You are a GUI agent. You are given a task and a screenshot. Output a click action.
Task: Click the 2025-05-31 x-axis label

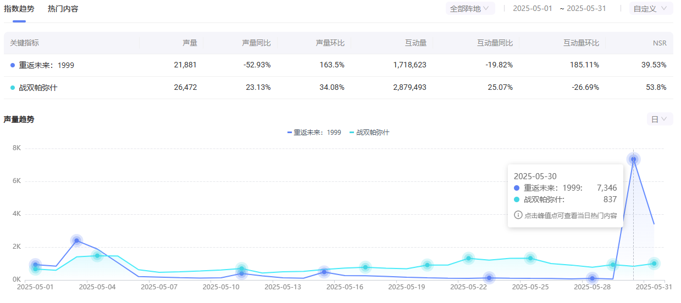click(x=654, y=286)
